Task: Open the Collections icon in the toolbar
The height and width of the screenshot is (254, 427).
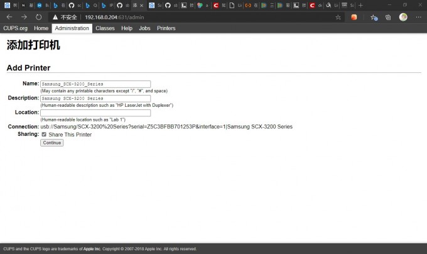Action: coord(388,18)
